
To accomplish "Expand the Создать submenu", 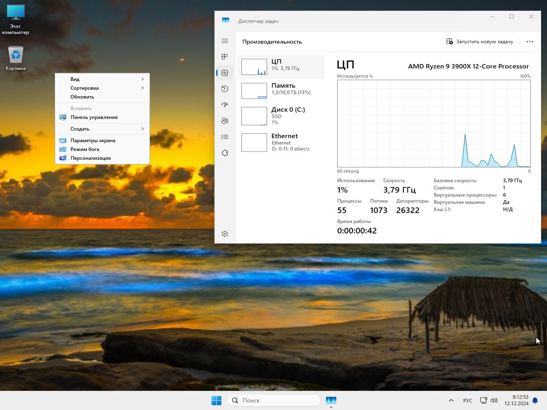I will tap(103, 129).
